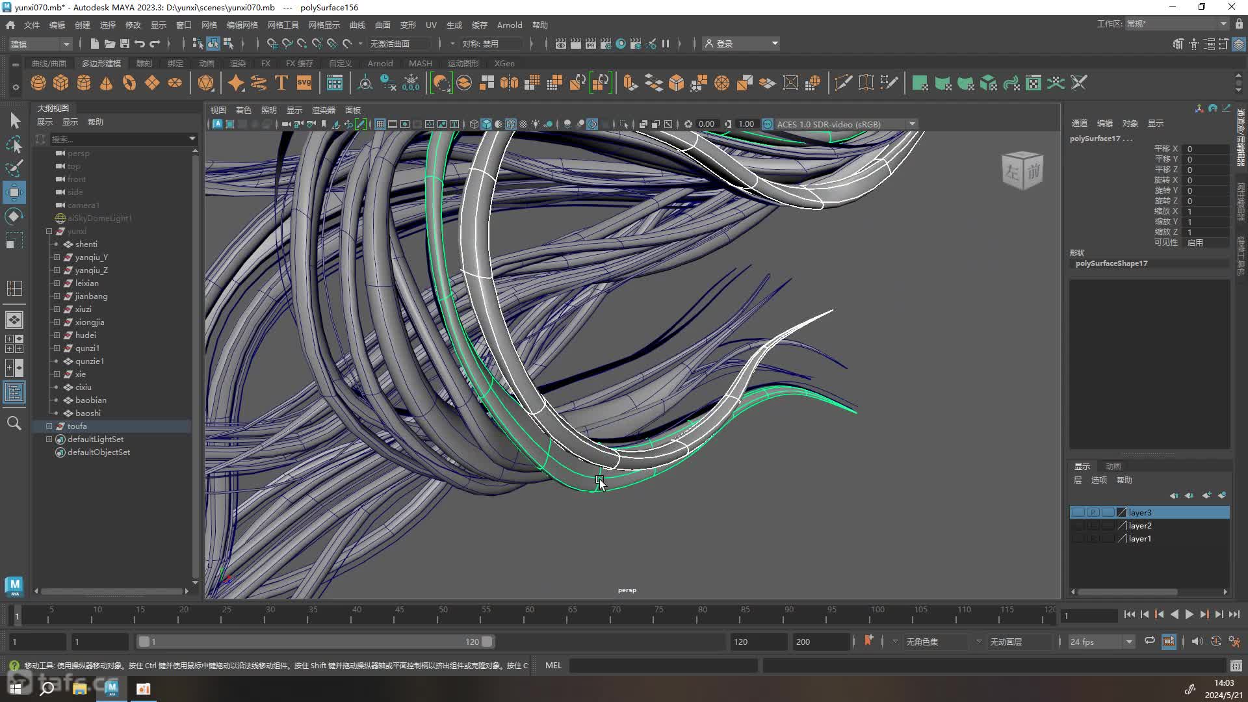This screenshot has width=1248, height=702.
Task: Toggle audio mute speaker icon
Action: [x=1197, y=641]
